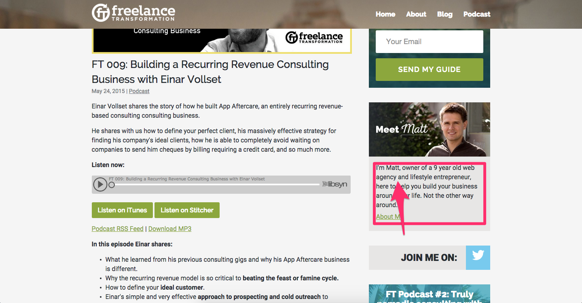Click the episode banner image at top
The width and height of the screenshot is (582, 303).
click(222, 41)
